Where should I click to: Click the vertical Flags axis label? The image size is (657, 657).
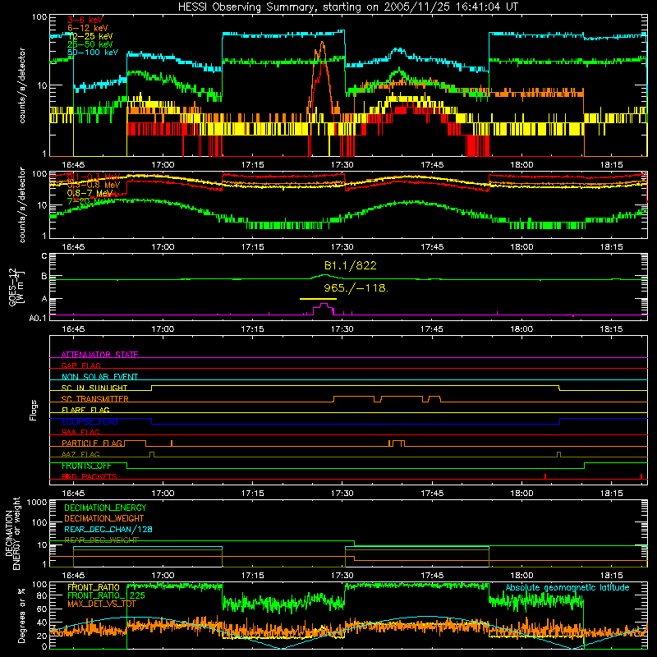(x=34, y=410)
